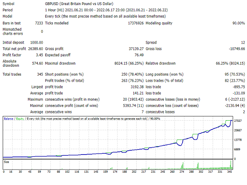Screen dimensions: 247x185
Task: Click the Gross profit value 37139.27
Action: (134, 49)
